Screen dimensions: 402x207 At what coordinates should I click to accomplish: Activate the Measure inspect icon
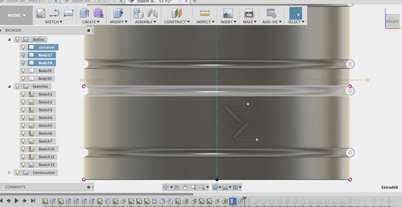(x=205, y=13)
